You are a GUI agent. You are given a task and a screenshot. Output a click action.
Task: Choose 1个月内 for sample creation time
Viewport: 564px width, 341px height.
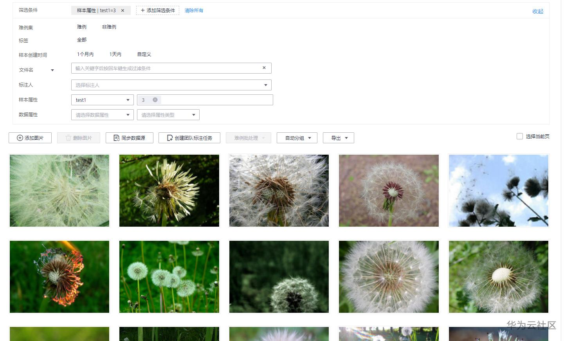tap(85, 54)
